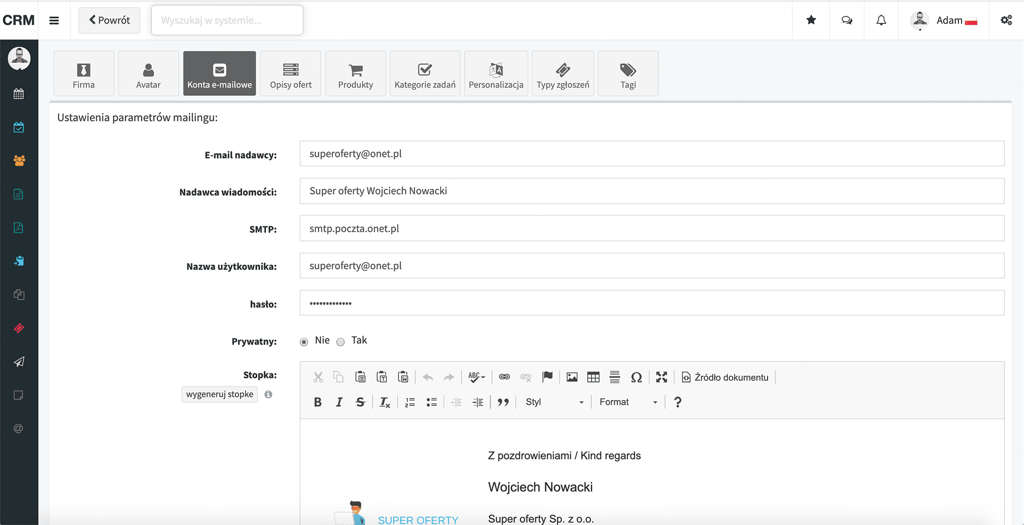Open the system settings gears icon
The image size is (1027, 525).
(1006, 20)
